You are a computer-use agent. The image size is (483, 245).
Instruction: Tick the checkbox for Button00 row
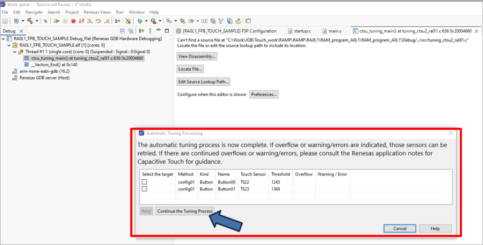point(144,182)
